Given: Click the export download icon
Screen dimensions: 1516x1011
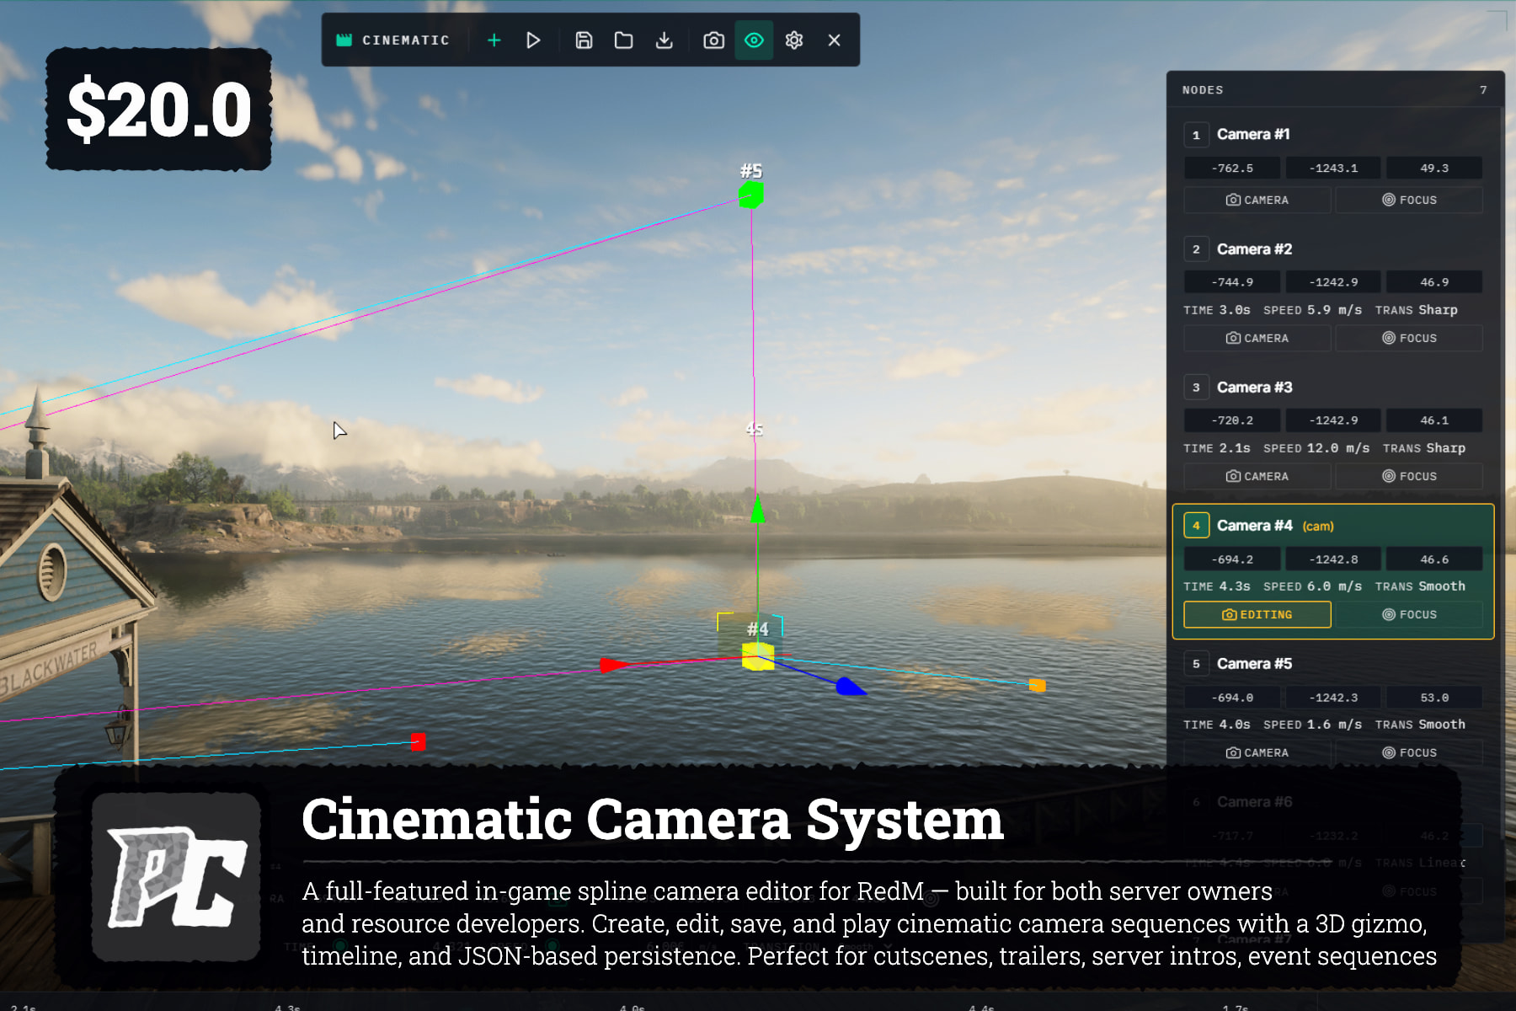Looking at the screenshot, I should [x=665, y=40].
